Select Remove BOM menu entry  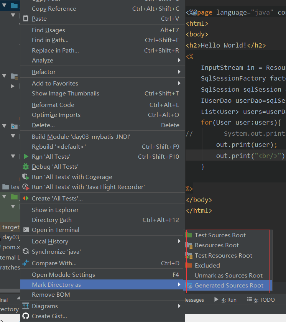pyautogui.click(x=103, y=295)
